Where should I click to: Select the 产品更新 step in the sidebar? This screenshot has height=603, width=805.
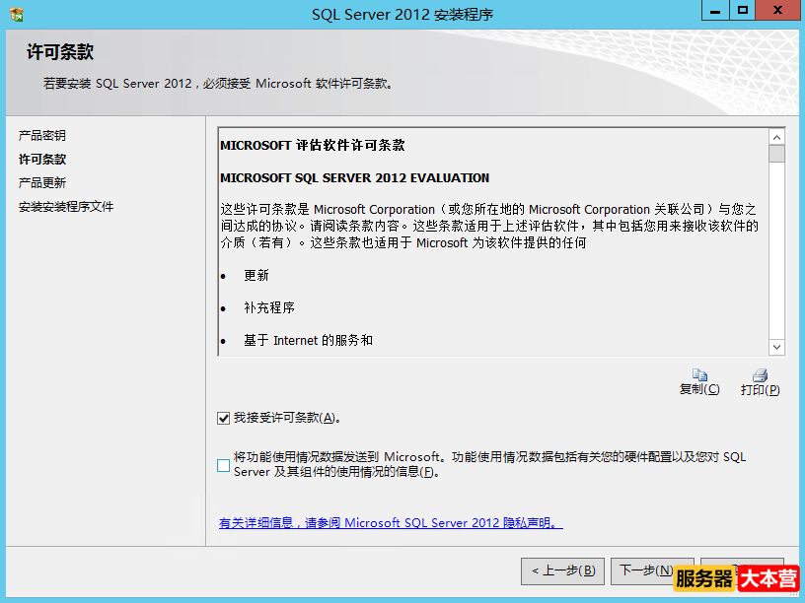coord(42,182)
